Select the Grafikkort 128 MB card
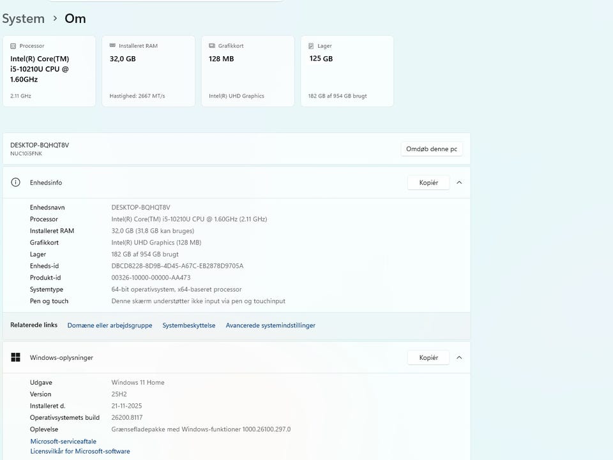The width and height of the screenshot is (613, 460). click(248, 71)
